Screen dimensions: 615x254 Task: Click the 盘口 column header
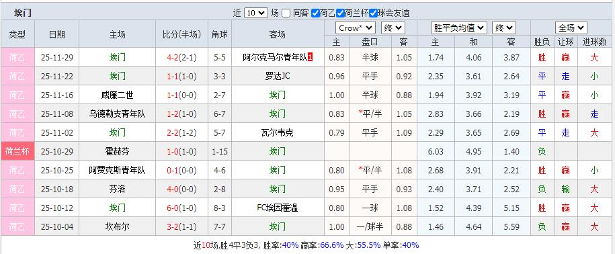pos(370,42)
